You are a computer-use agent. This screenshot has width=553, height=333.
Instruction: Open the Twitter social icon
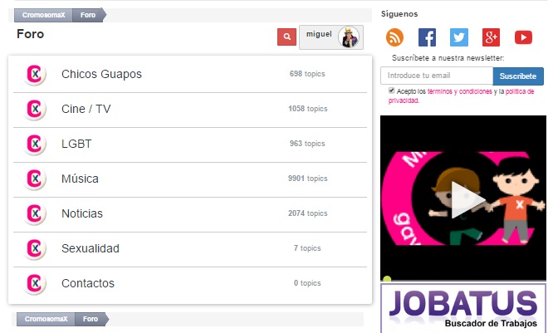click(x=459, y=37)
